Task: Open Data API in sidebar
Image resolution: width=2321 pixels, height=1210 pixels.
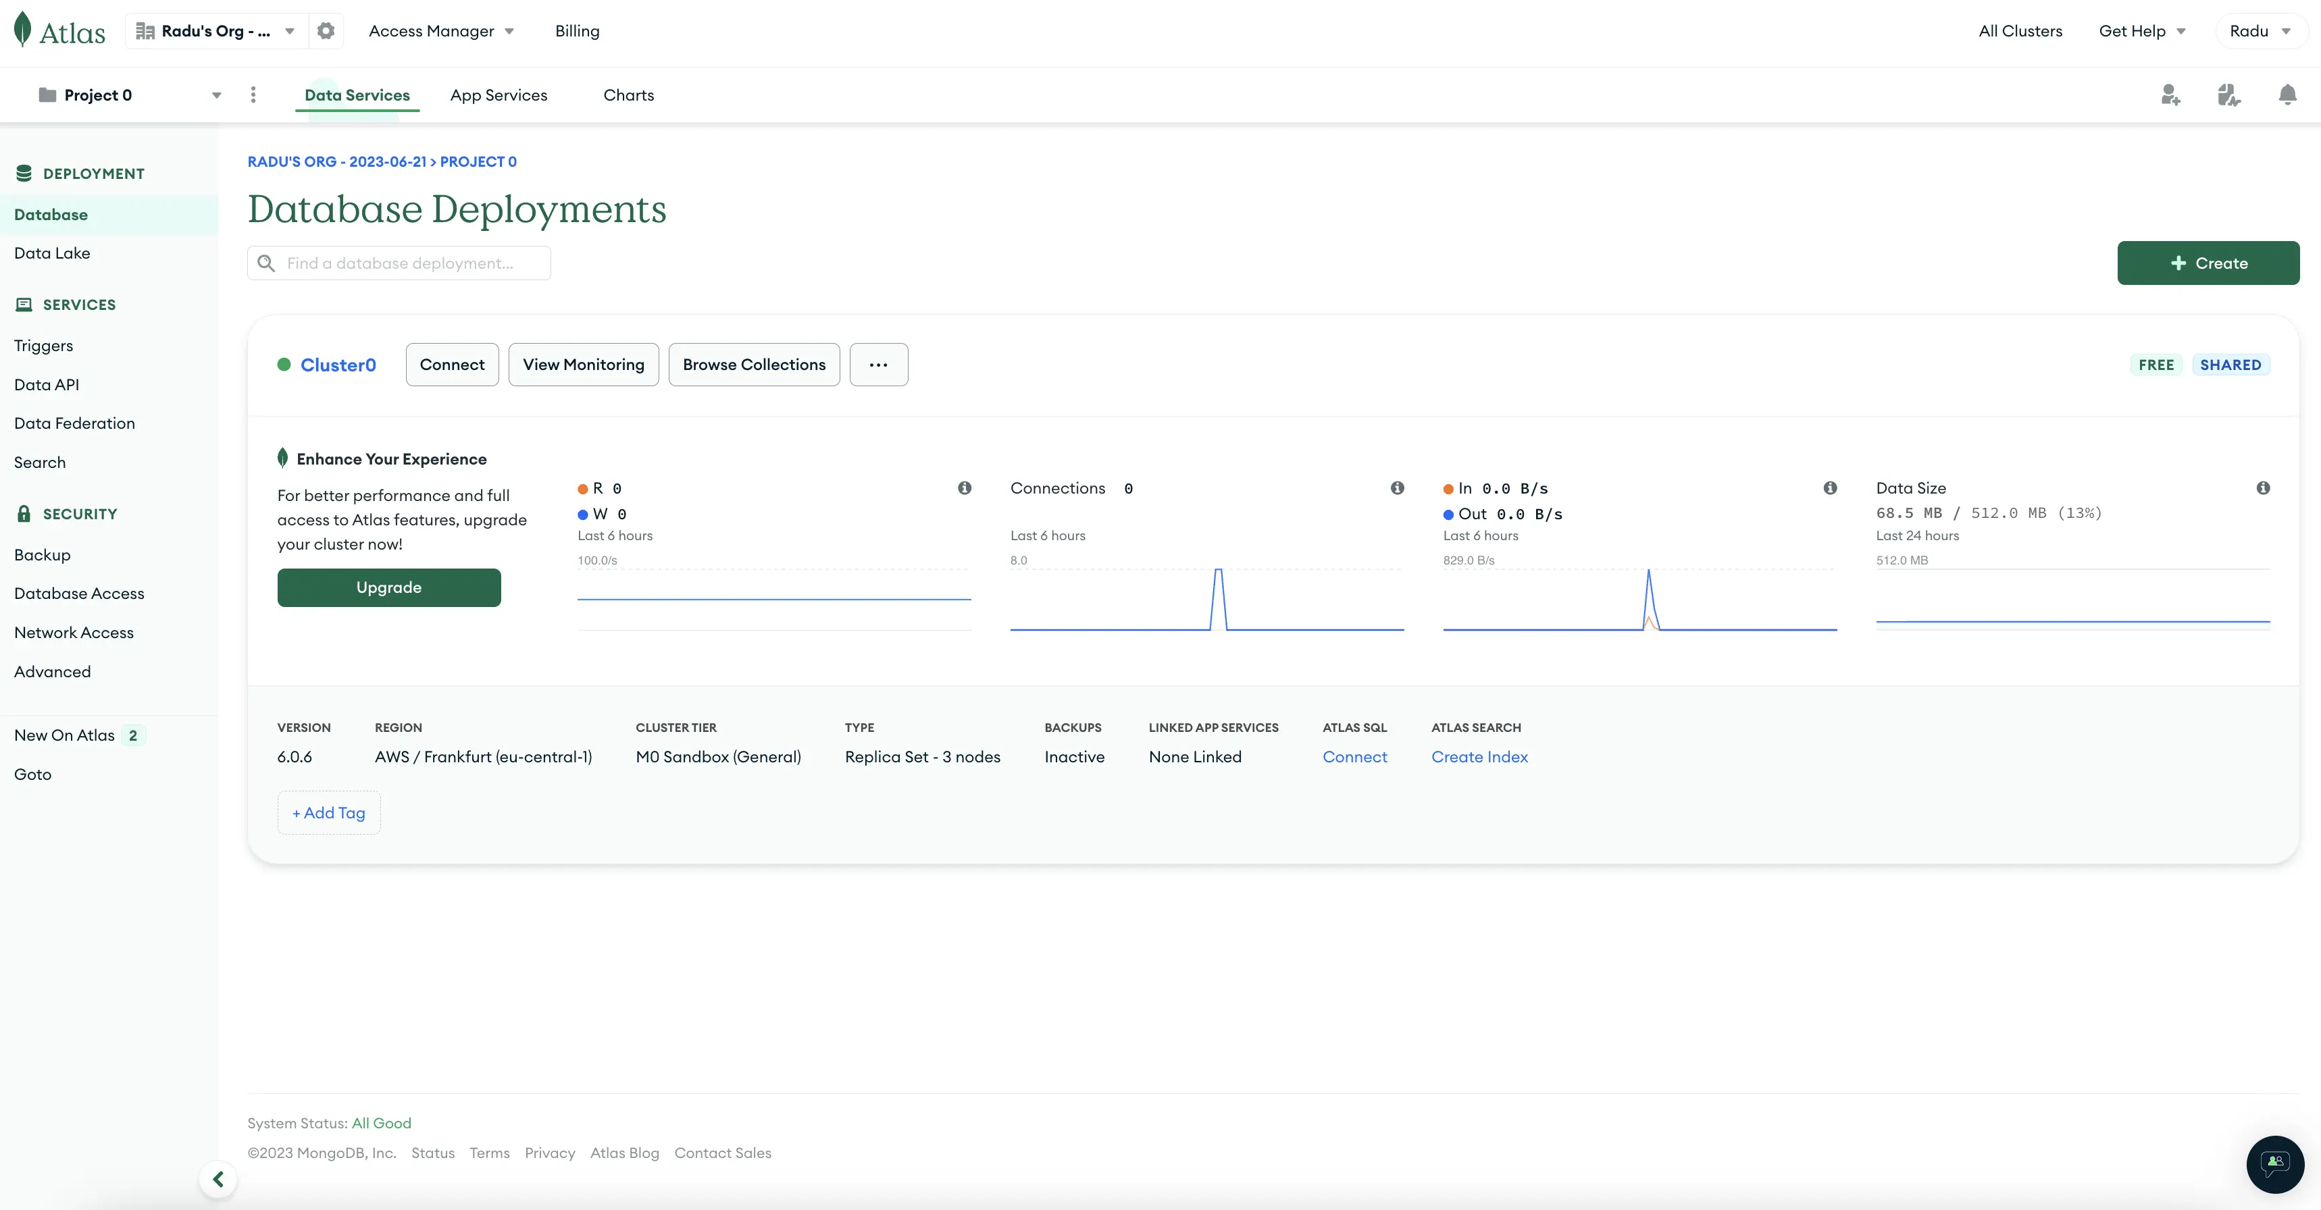Action: [47, 385]
